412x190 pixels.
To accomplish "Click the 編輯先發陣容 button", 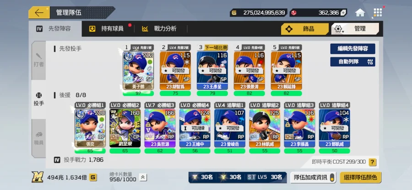I will 352,49.
